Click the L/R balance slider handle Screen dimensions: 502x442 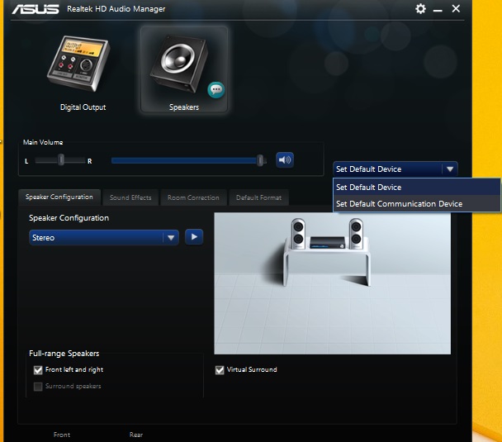coord(61,159)
